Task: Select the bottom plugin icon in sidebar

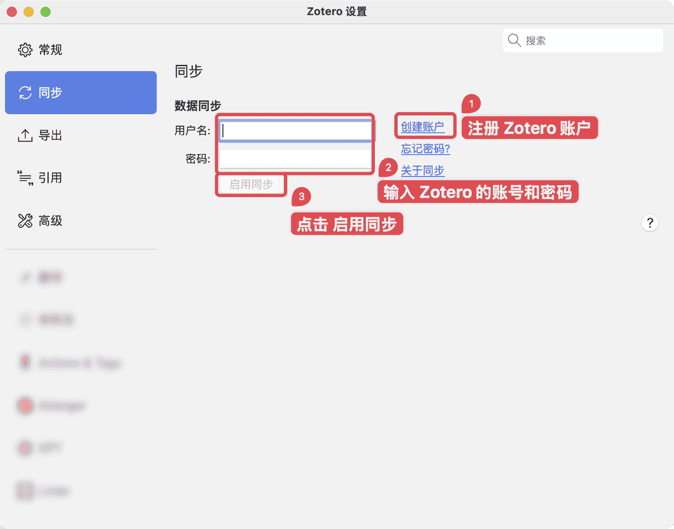Action: (25, 491)
